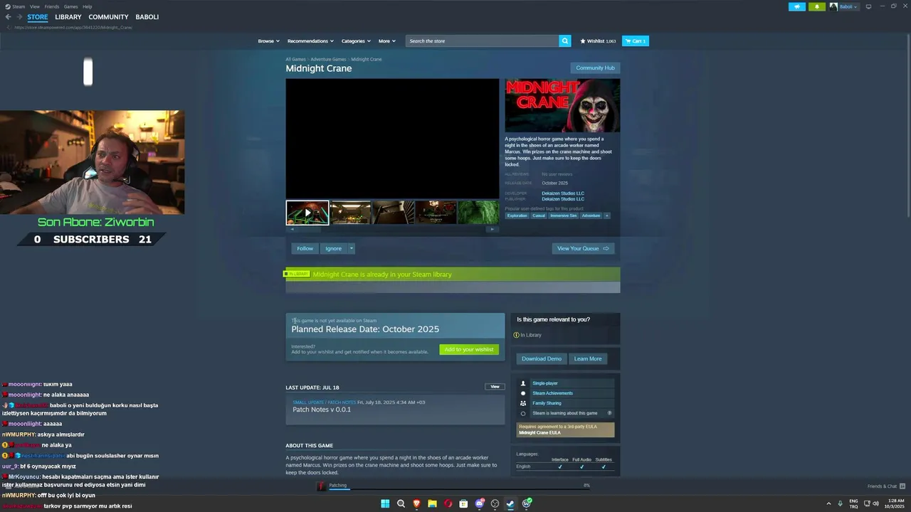911x512 pixels.
Task: Click View button beside Last Update
Action: pos(495,387)
